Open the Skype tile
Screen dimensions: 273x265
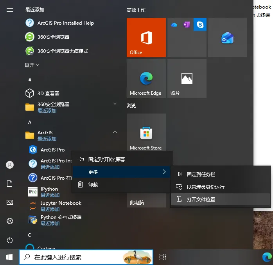[200, 25]
